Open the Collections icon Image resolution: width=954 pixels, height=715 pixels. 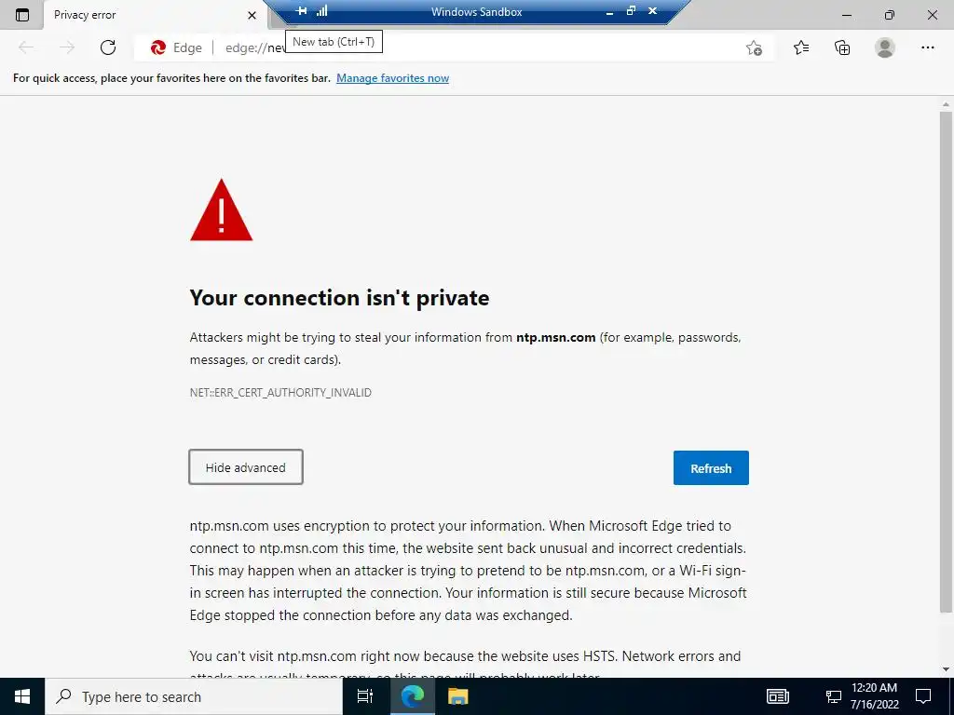[842, 47]
